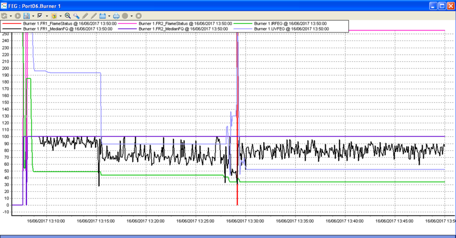Click the y-axis value 50

(x=7, y=171)
